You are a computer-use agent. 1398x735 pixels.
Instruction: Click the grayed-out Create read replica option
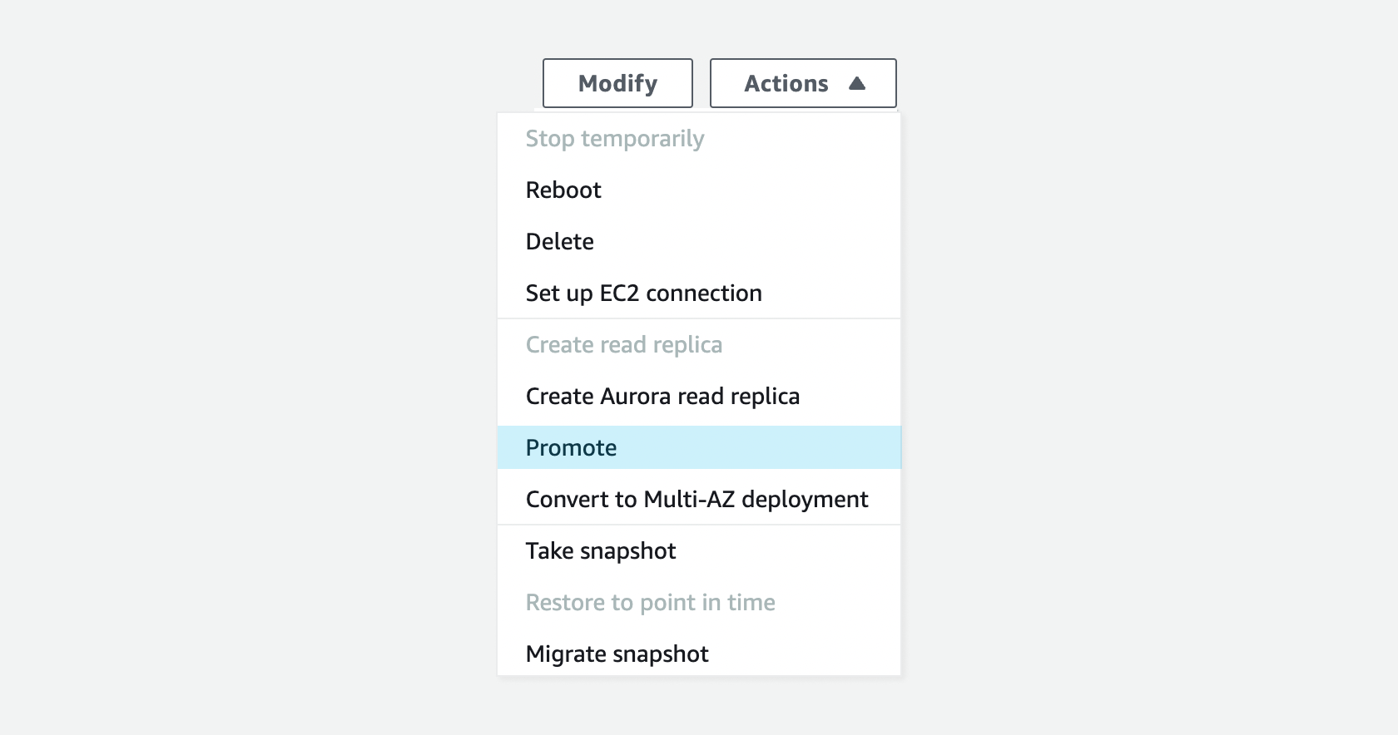pyautogui.click(x=624, y=344)
